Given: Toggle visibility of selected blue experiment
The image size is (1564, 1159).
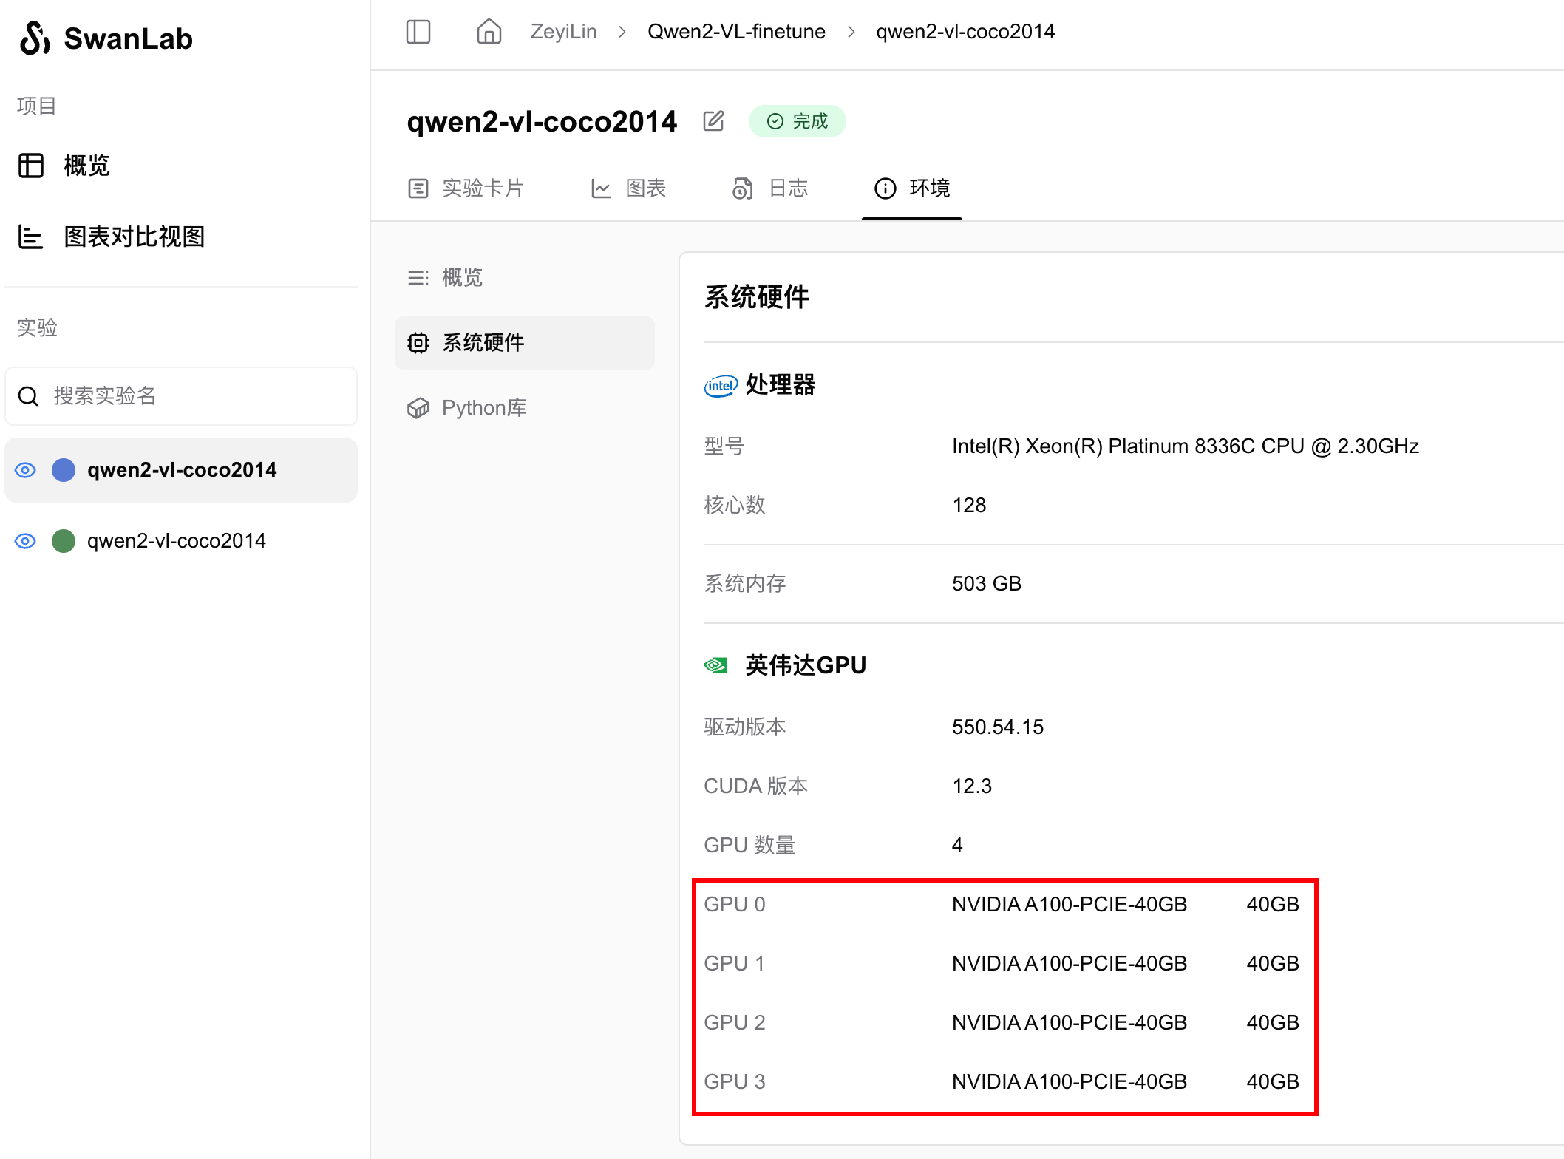Looking at the screenshot, I should click(25, 470).
